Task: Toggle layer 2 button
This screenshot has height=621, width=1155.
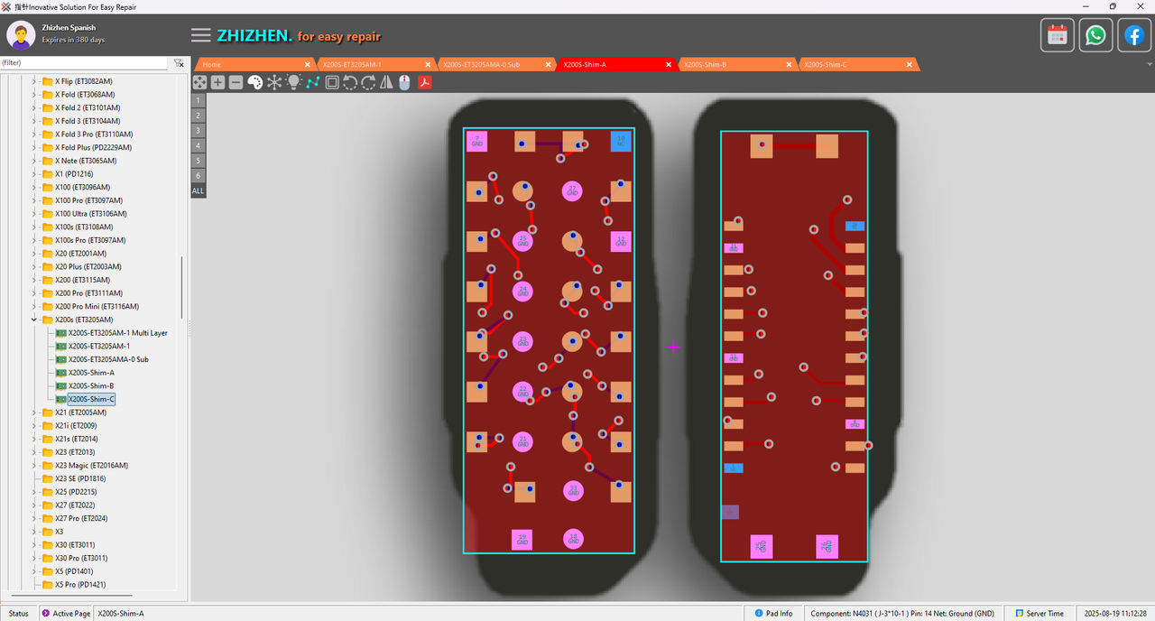Action: (x=199, y=116)
